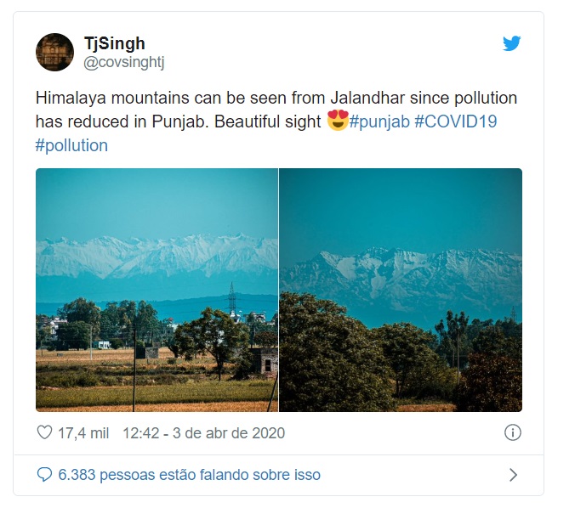Click the "Beautiful sight" phrase in the tweet

[268, 121]
